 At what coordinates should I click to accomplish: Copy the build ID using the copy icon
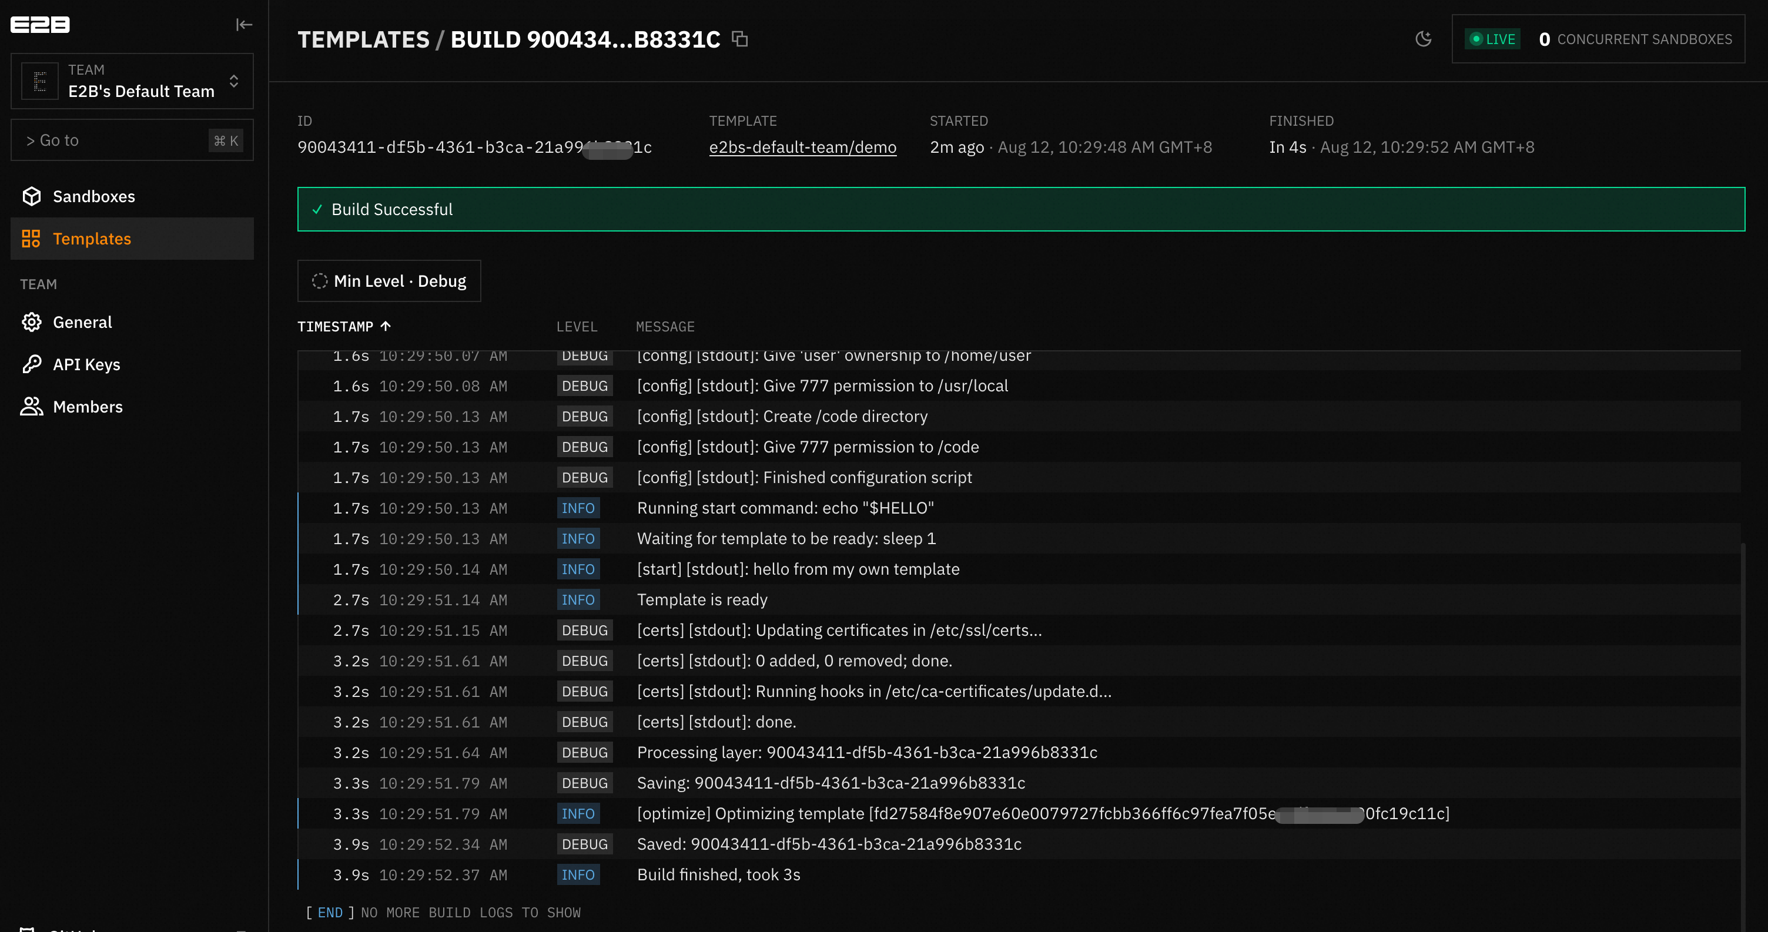click(x=739, y=39)
